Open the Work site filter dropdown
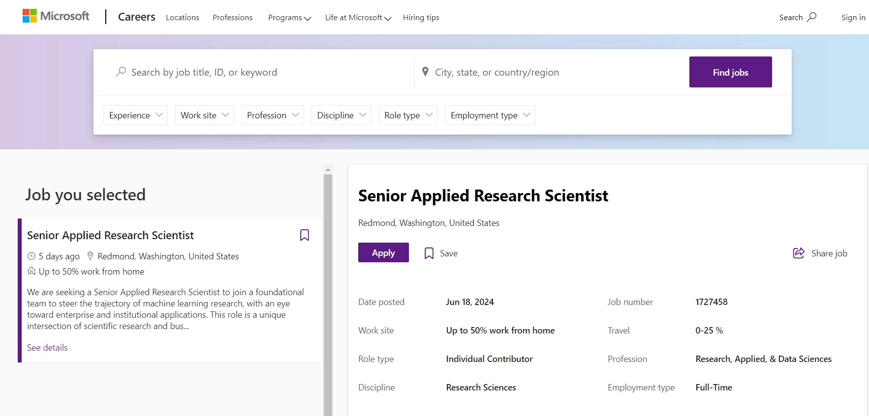Image resolution: width=869 pixels, height=416 pixels. click(x=205, y=115)
